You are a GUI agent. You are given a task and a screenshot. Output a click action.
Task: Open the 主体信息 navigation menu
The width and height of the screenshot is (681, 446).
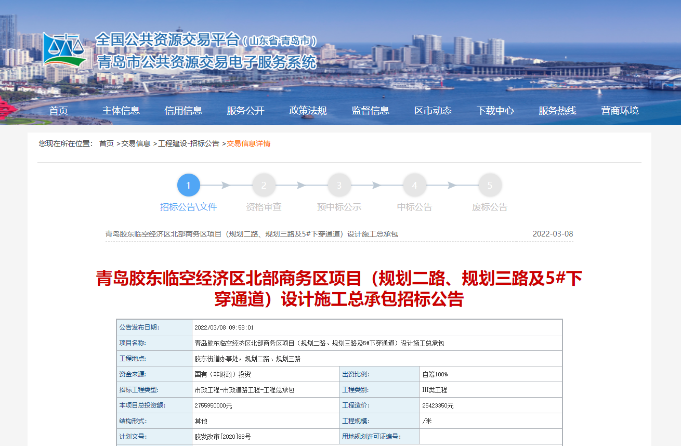point(121,111)
